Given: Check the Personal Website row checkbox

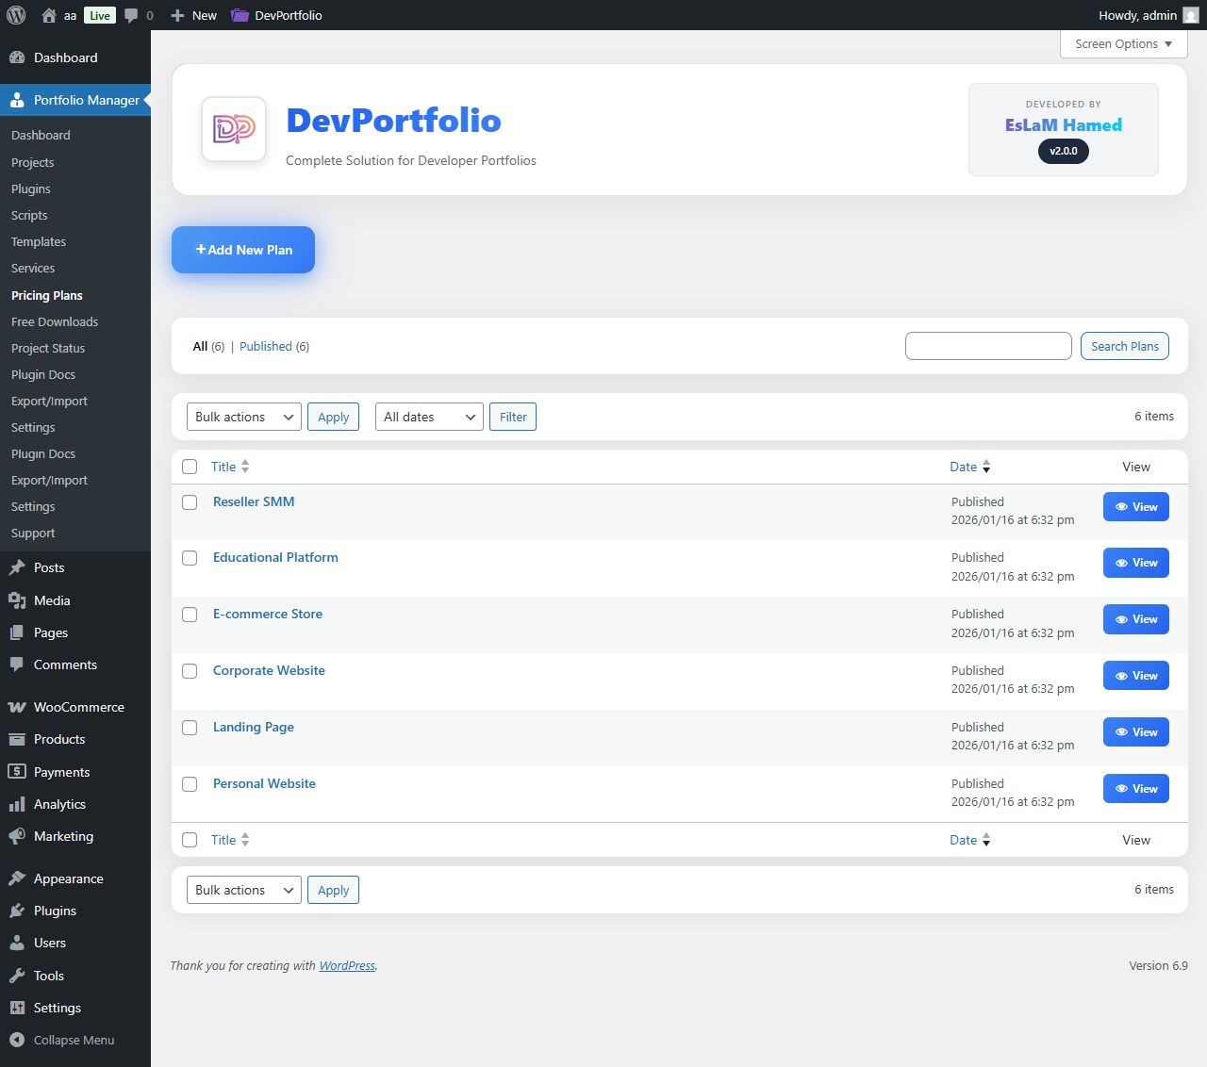Looking at the screenshot, I should pos(190,784).
